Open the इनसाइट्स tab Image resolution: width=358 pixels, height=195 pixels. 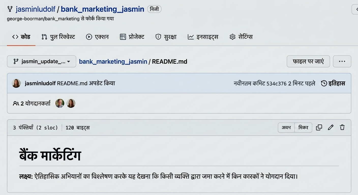[x=203, y=37]
